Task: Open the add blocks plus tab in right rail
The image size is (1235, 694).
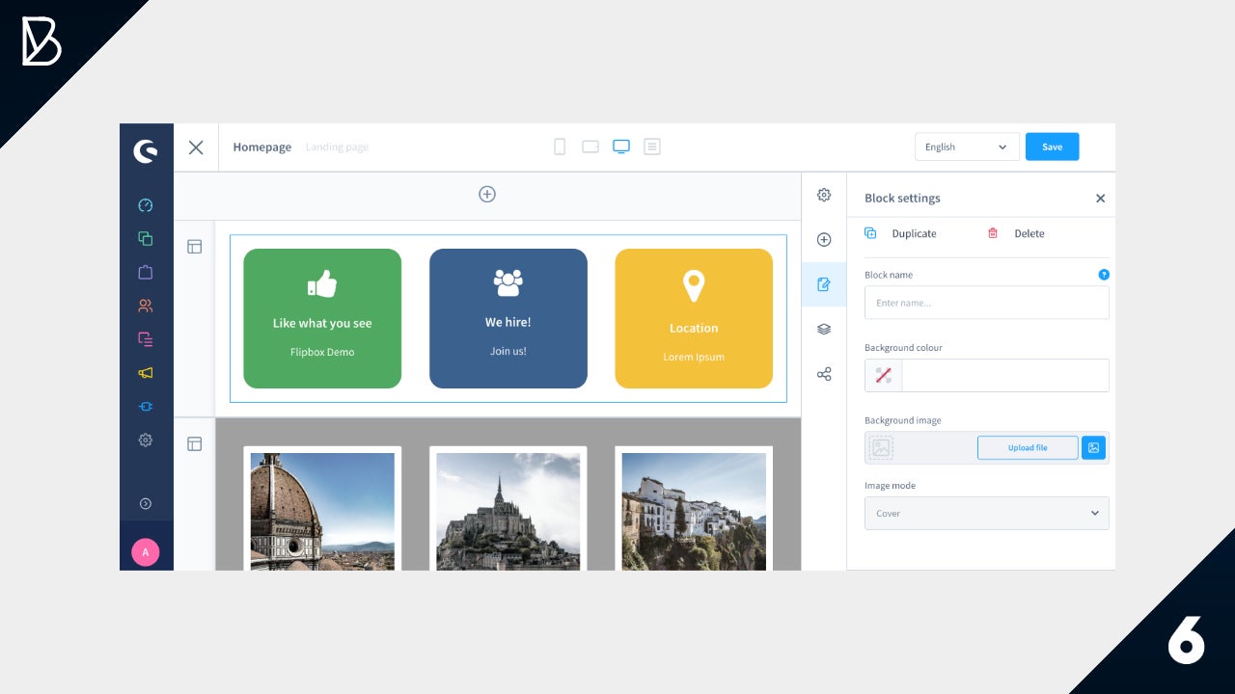Action: (824, 240)
